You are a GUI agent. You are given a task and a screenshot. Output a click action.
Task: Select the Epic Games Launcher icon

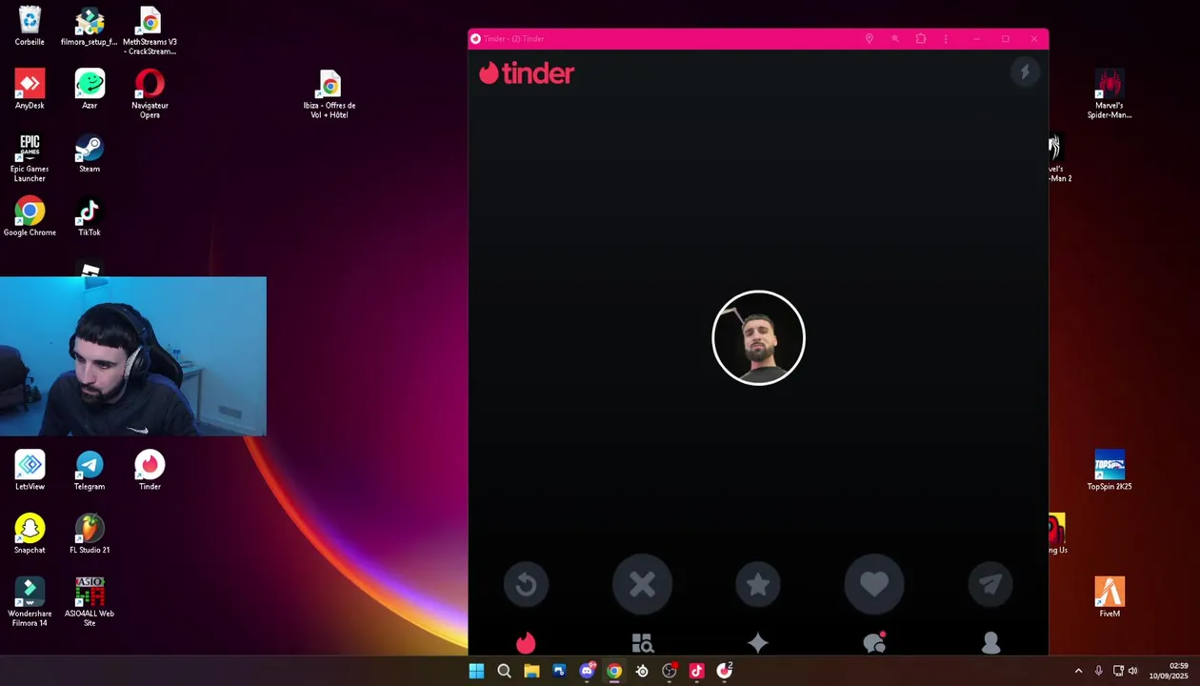click(x=30, y=158)
